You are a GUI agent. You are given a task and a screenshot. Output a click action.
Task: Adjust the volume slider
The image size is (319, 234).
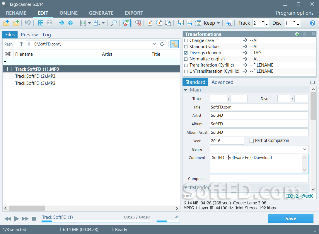tap(168, 221)
